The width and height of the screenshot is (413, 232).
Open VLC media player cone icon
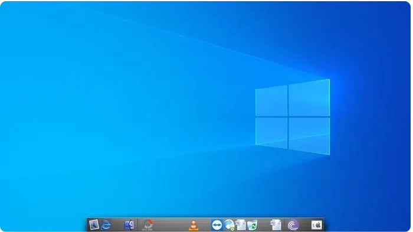click(x=194, y=225)
